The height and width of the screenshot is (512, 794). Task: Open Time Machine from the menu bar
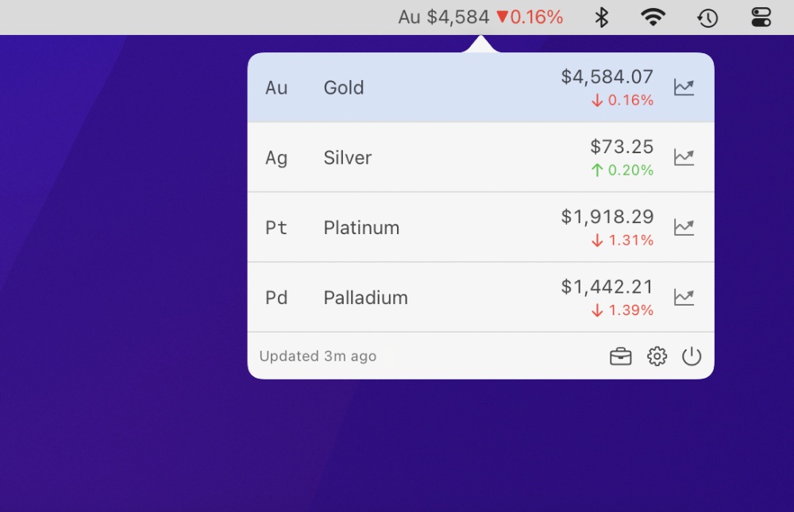tap(707, 16)
